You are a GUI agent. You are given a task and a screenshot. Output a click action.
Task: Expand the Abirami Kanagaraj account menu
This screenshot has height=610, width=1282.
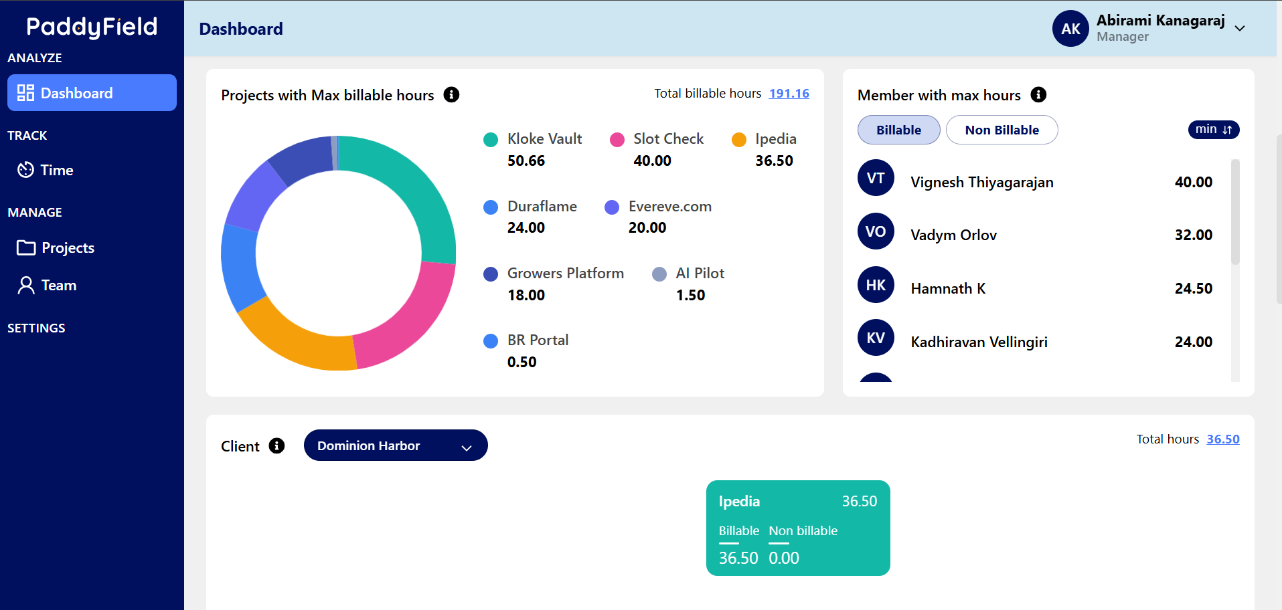(x=1240, y=28)
